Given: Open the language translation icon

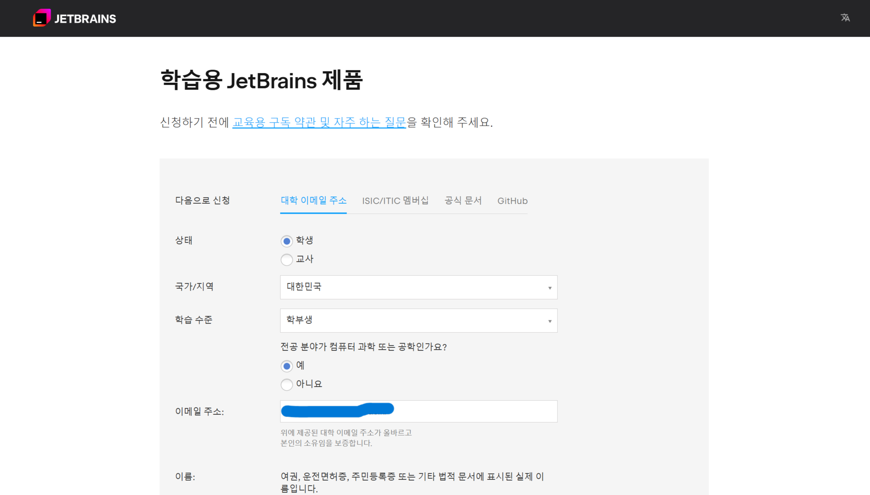Looking at the screenshot, I should tap(845, 18).
